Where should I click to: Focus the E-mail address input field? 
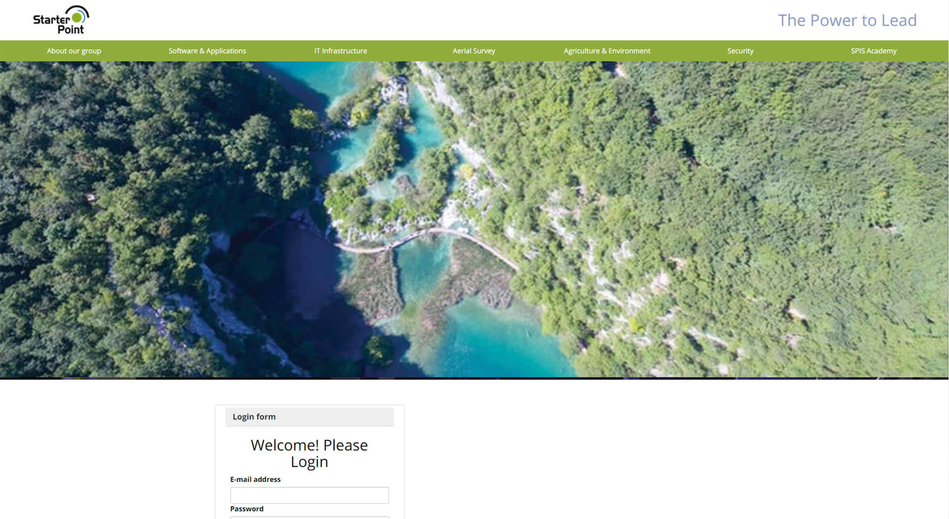[309, 495]
